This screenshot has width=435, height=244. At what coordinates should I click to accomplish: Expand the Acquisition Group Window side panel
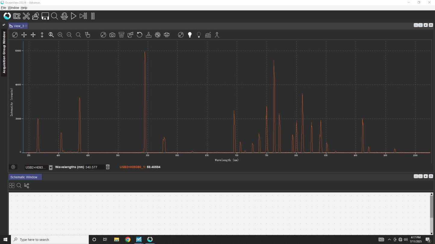(4, 53)
